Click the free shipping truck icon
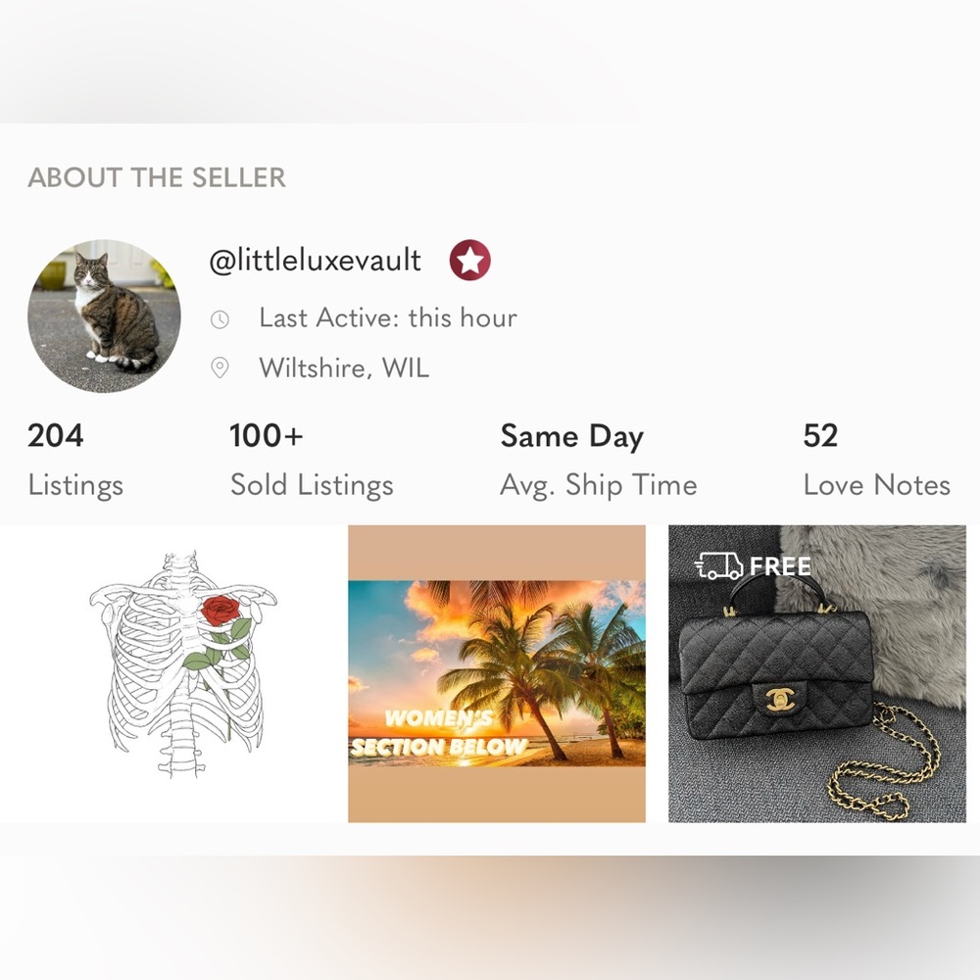Screen dimensions: 980x980 coord(718,565)
